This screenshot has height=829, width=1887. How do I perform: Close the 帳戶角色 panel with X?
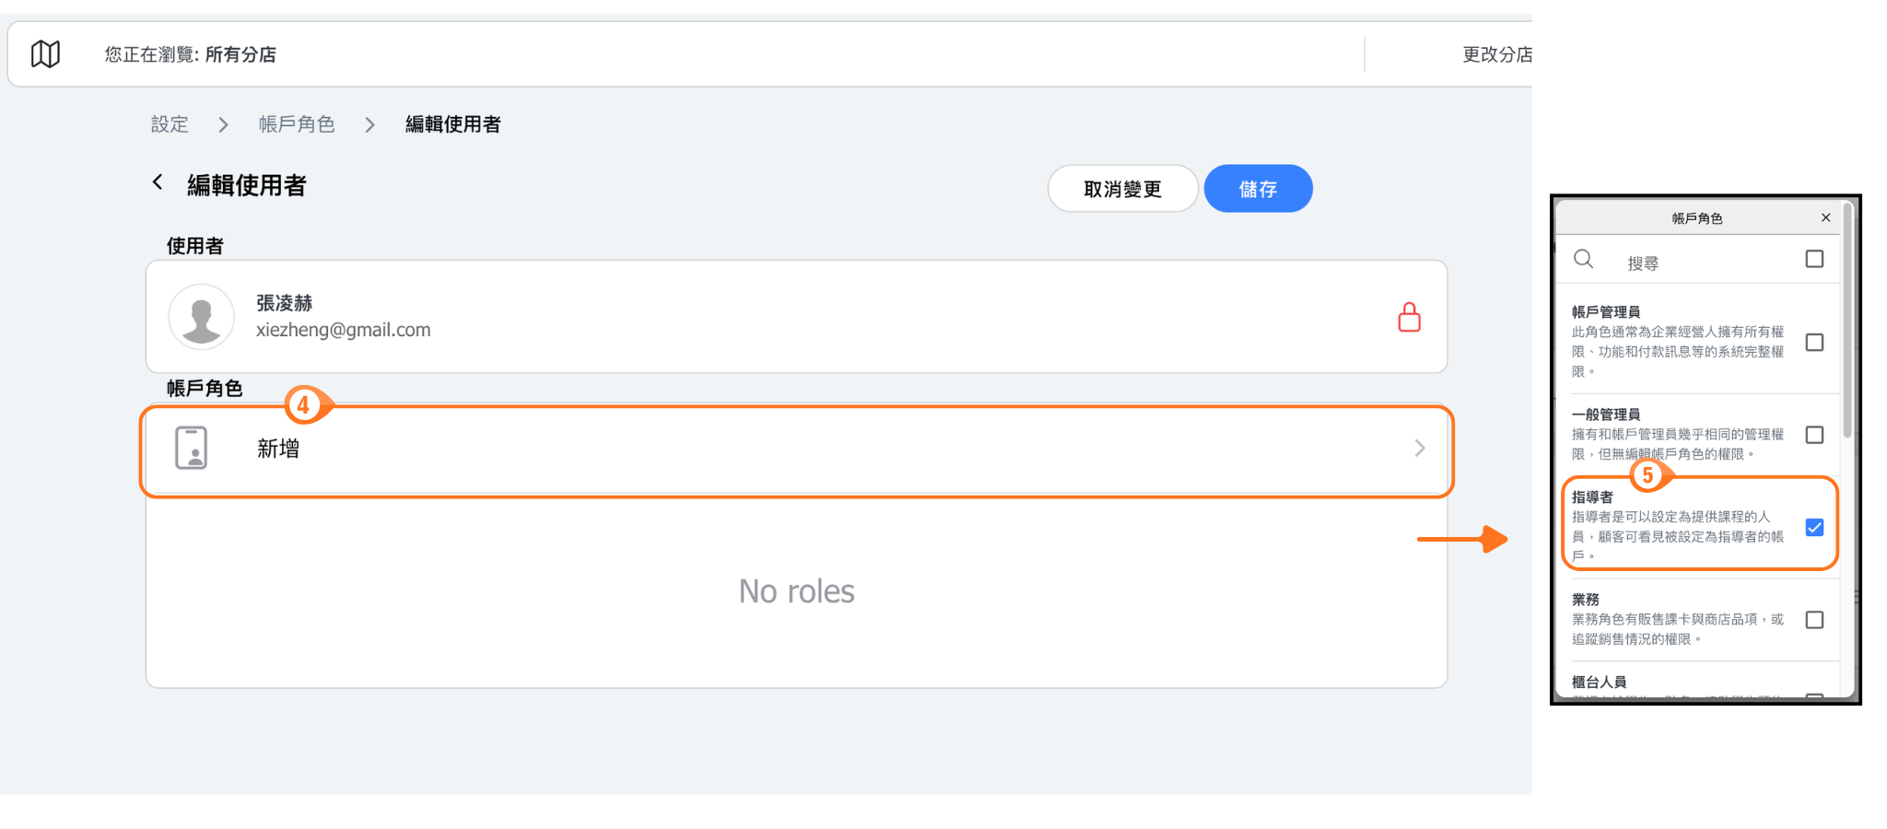[x=1825, y=217]
